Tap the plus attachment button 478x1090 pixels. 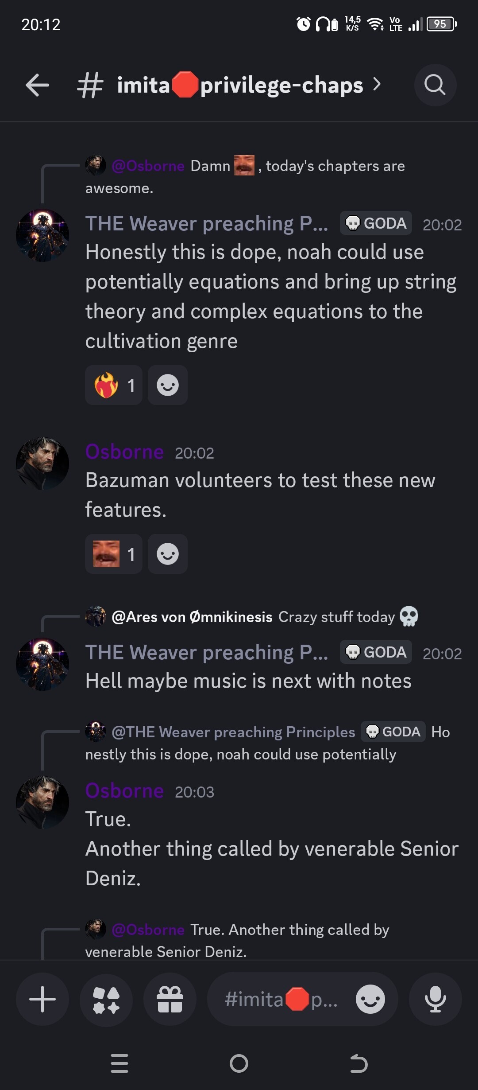pyautogui.click(x=42, y=999)
